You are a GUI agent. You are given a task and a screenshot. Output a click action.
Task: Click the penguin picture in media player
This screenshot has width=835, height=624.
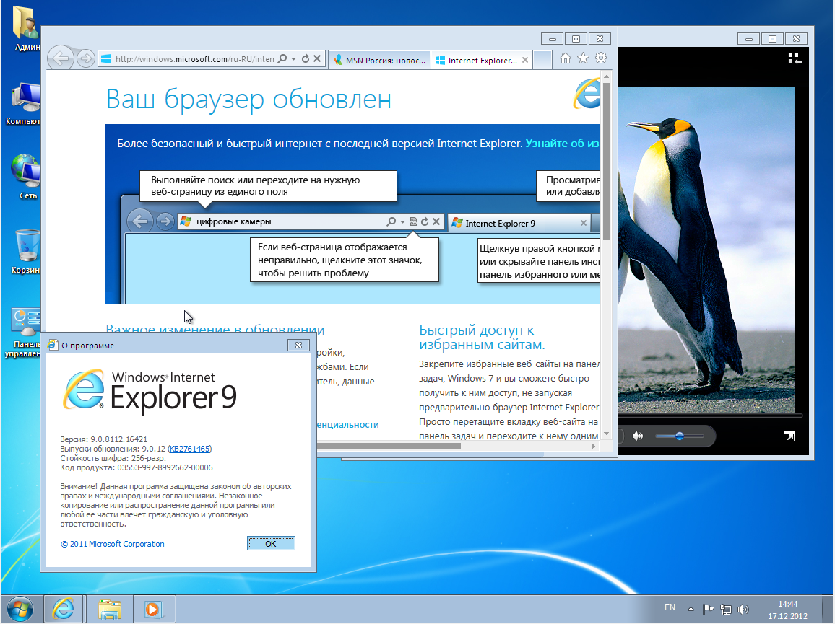tap(706, 249)
